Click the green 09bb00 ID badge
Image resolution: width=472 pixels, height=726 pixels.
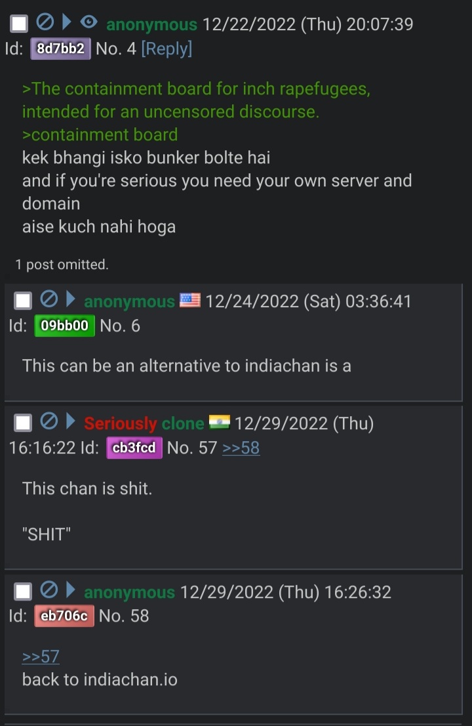(64, 326)
